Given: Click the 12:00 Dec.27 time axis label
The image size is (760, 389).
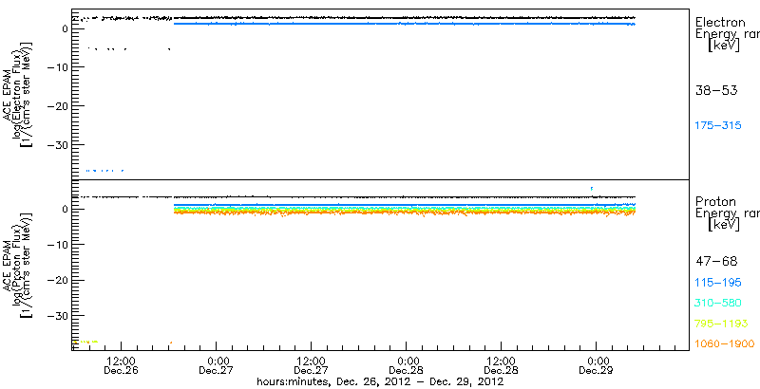Looking at the screenshot, I should pyautogui.click(x=311, y=367).
